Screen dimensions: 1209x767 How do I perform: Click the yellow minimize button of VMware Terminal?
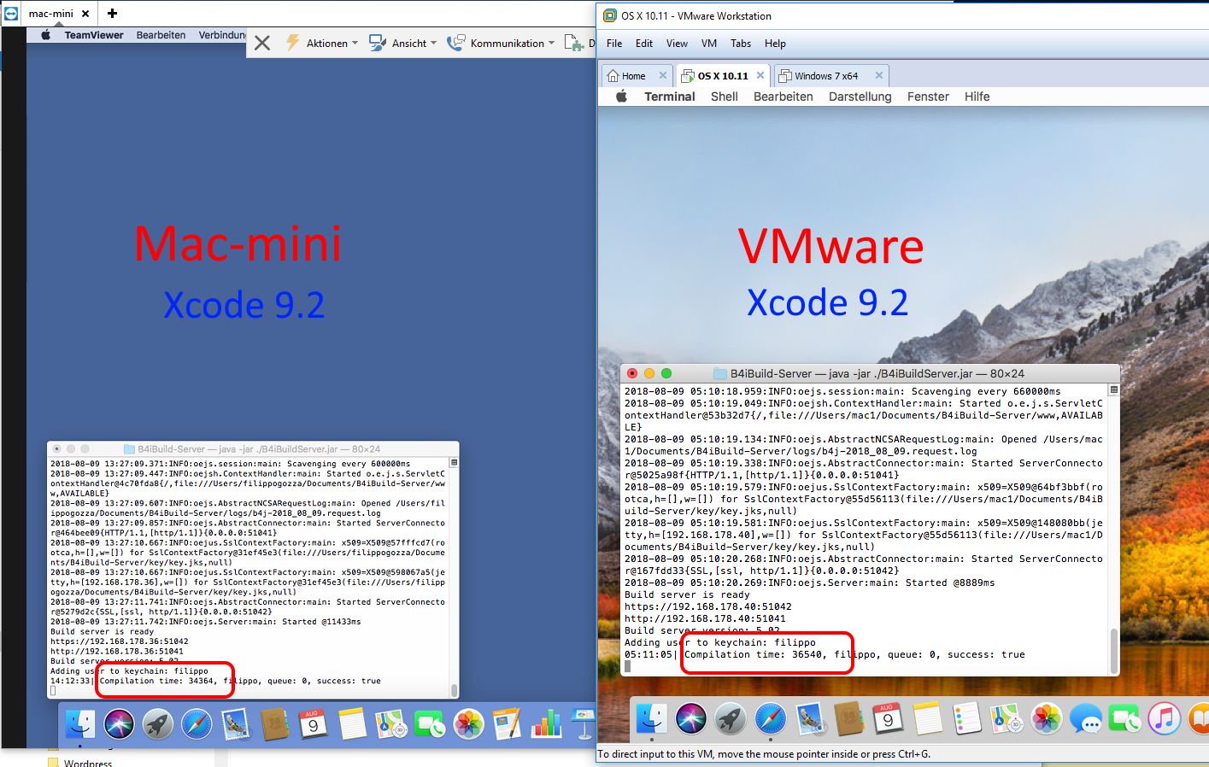pyautogui.click(x=649, y=373)
